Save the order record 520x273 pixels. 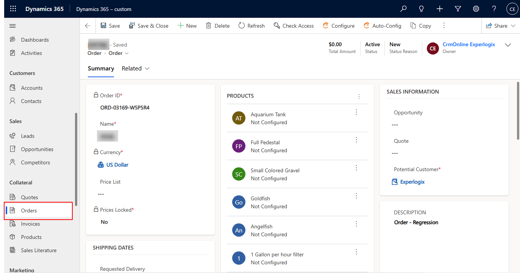coord(110,26)
